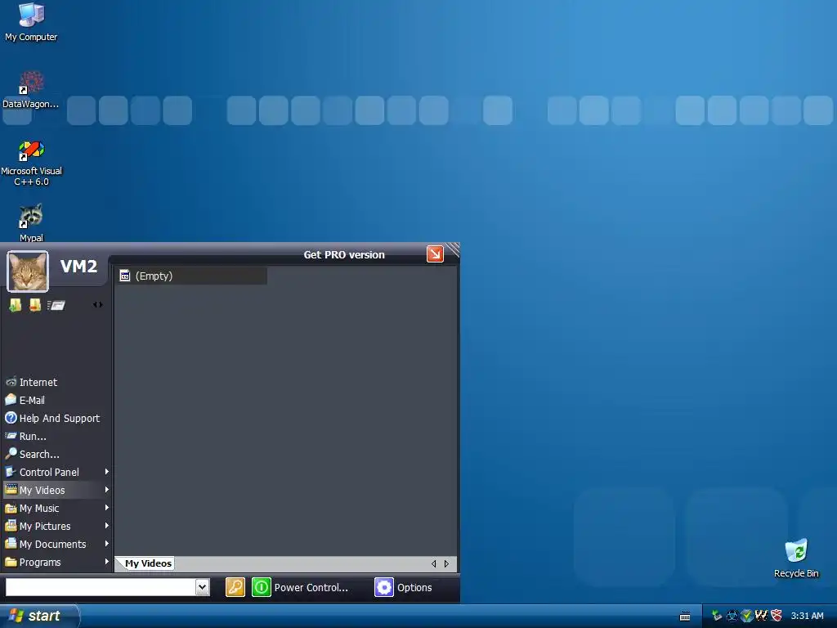Click the orange key icon button
This screenshot has width=837, height=628.
pyautogui.click(x=235, y=587)
